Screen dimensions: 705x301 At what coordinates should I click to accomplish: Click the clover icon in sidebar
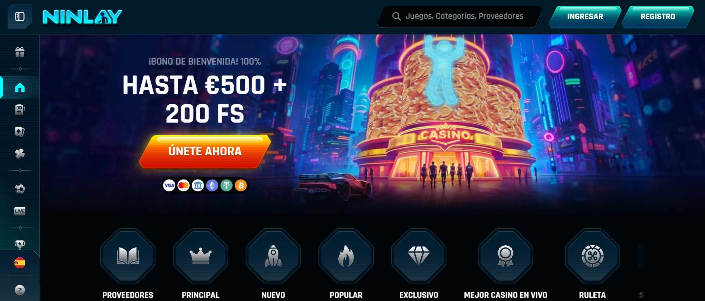click(20, 153)
